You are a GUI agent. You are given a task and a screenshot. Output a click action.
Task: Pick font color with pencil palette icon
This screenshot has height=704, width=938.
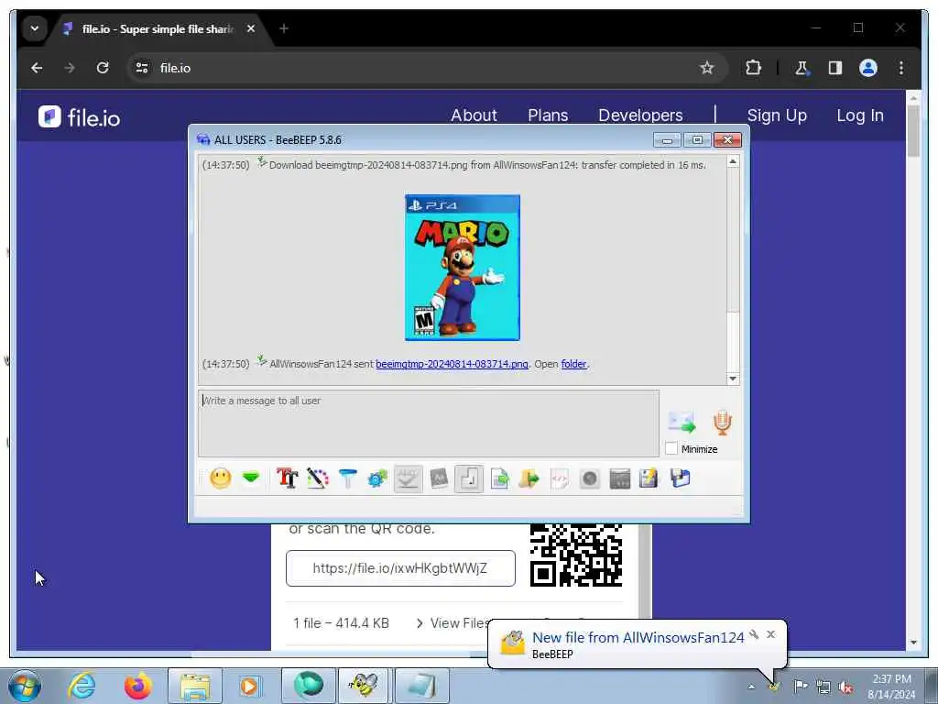[318, 478]
